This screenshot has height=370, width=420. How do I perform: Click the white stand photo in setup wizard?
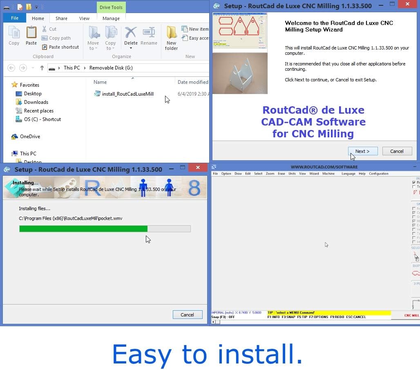[x=240, y=74]
